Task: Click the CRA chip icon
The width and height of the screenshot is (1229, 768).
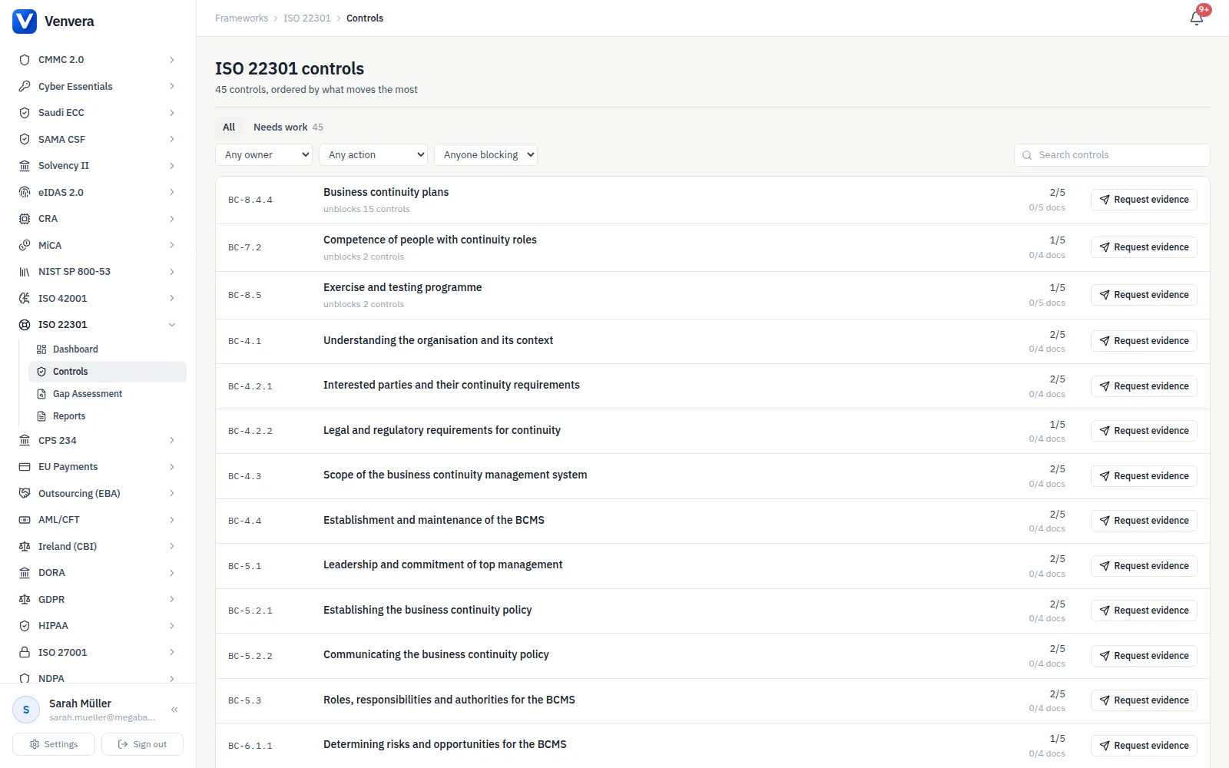Action: (x=25, y=219)
